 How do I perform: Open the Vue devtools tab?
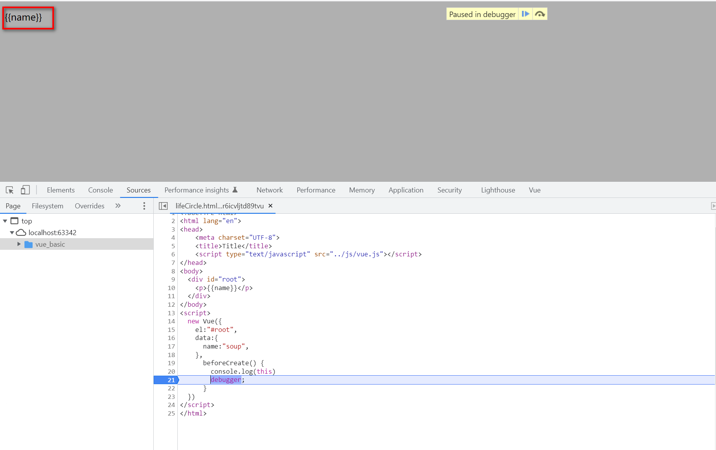(534, 190)
